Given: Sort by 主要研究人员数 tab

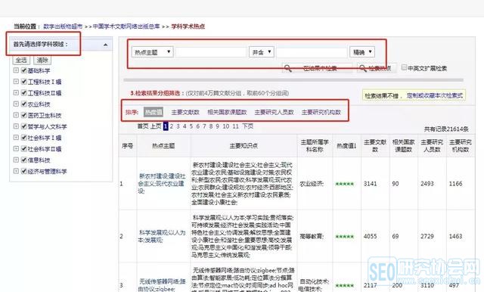Looking at the screenshot, I should [x=274, y=113].
